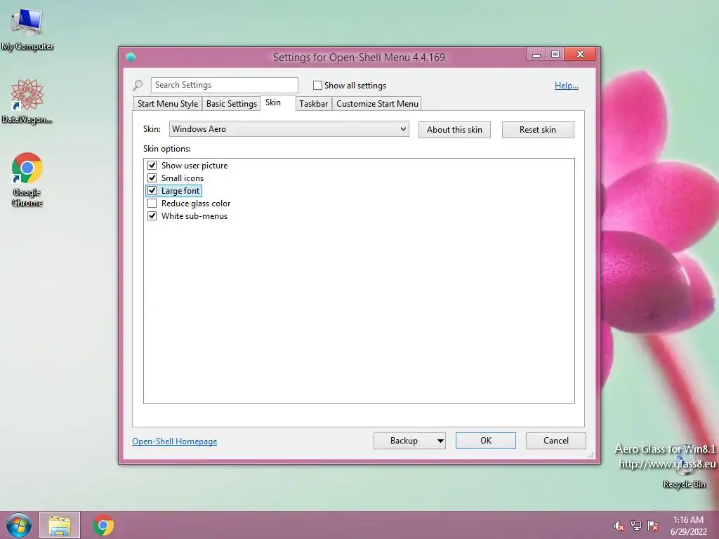Open the DataWagon desktop shortcut
This screenshot has height=539, width=719.
click(x=27, y=101)
